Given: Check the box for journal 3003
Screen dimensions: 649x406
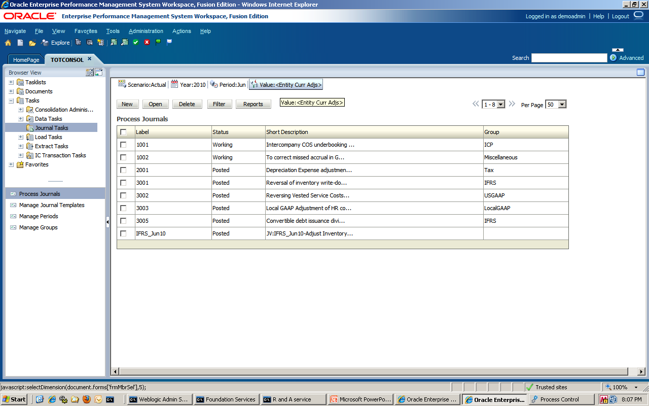Looking at the screenshot, I should click(x=123, y=208).
